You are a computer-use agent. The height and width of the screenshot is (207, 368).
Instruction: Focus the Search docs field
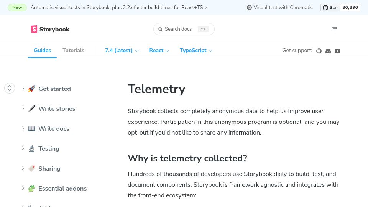(184, 29)
